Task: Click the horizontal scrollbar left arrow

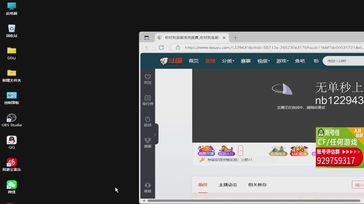Action: point(144,200)
